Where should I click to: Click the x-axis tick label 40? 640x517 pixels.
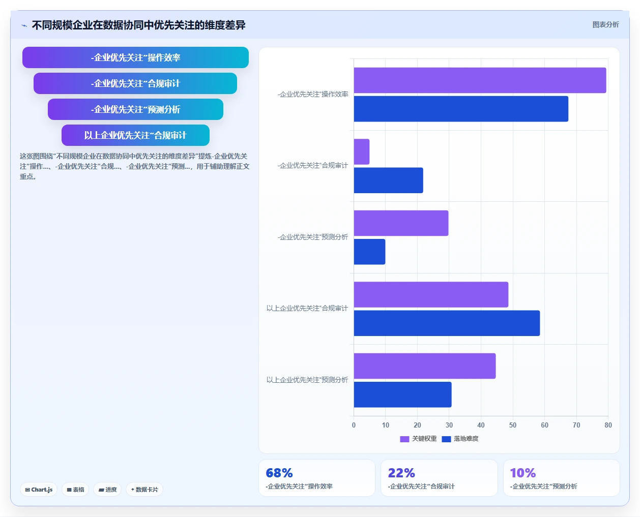(481, 425)
